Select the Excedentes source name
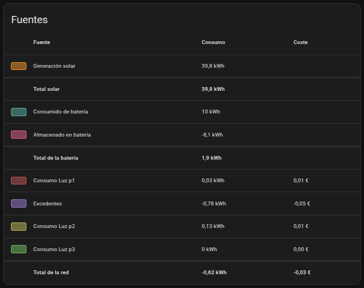The height and width of the screenshot is (288, 364). [x=47, y=204]
